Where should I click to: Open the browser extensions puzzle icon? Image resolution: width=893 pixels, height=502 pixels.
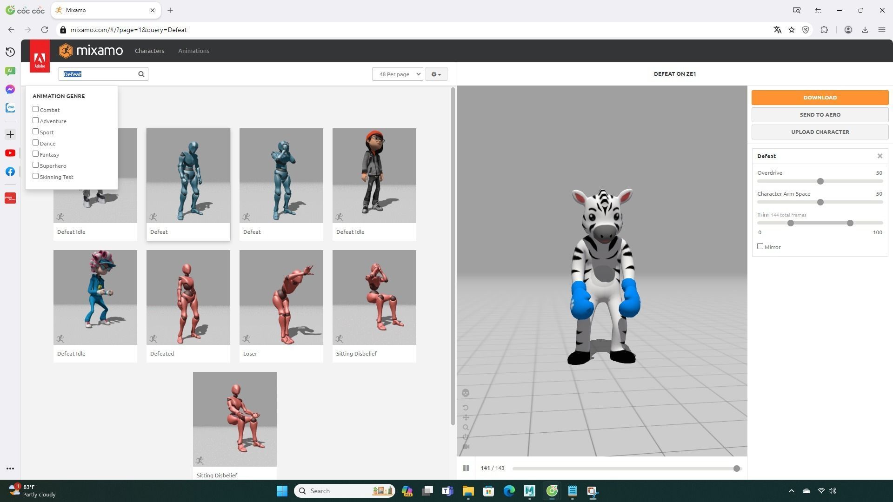[824, 30]
